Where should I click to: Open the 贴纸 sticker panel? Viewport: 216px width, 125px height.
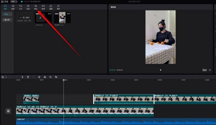coord(28,7)
